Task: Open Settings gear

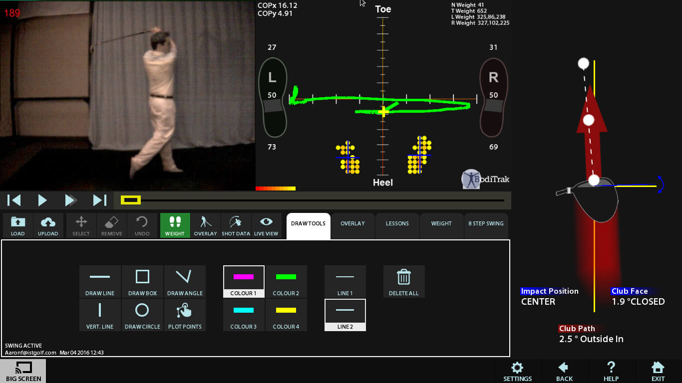Action: [x=517, y=372]
